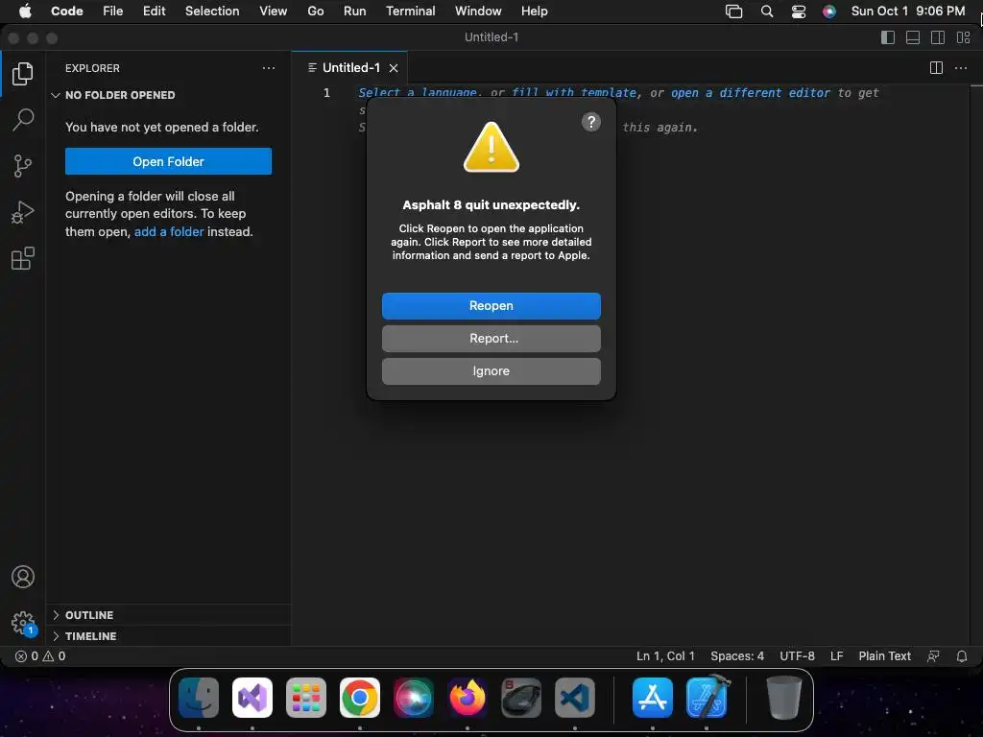
Task: Open the feedback icon in status bar
Action: click(933, 656)
